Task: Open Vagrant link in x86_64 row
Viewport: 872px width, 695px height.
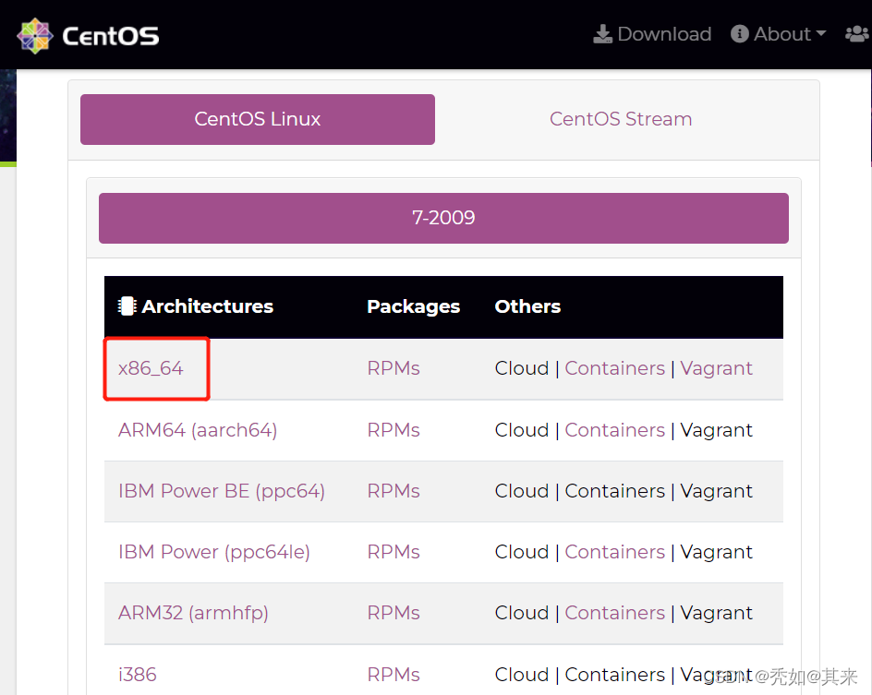Action: (716, 368)
